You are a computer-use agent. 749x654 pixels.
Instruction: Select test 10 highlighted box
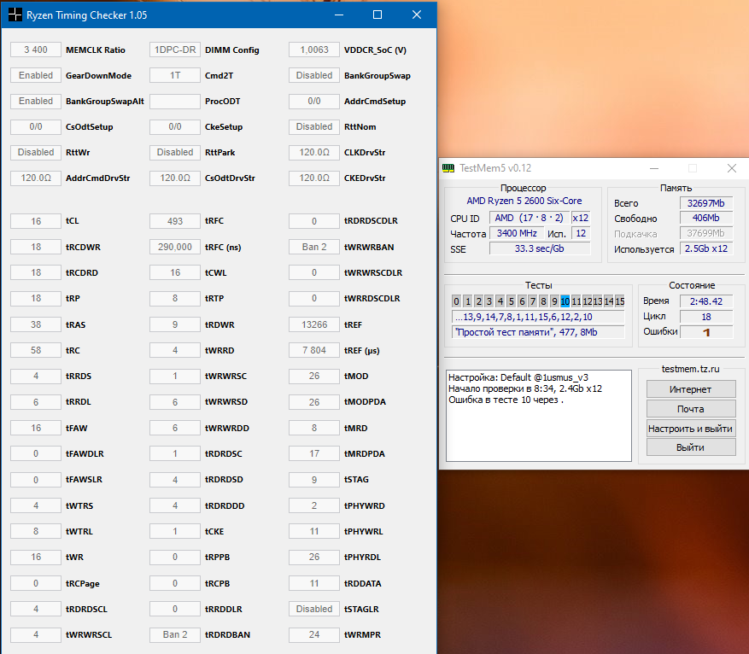pyautogui.click(x=565, y=301)
